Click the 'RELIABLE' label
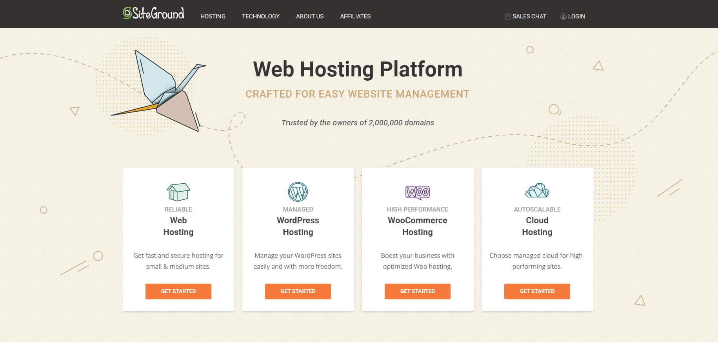Image resolution: width=718 pixels, height=353 pixels. click(x=178, y=209)
